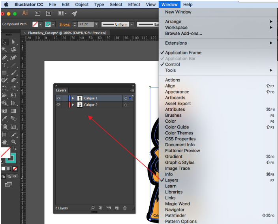Open the Effect menu
Screen dimensions: 278x224
(134, 5)
